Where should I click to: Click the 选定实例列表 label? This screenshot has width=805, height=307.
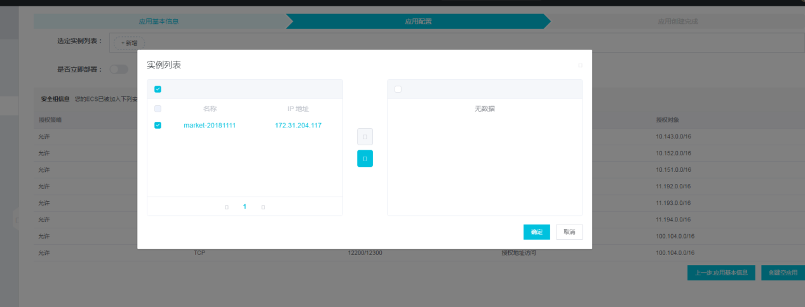point(80,41)
